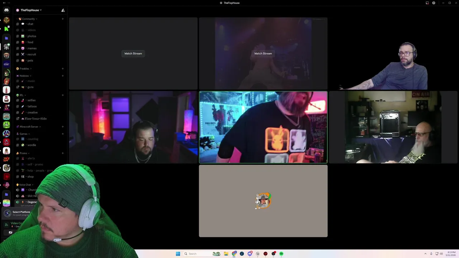Collapse the Voice Chat category

(25, 185)
